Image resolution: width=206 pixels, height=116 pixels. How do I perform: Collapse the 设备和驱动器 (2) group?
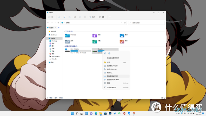pyautogui.click(x=64, y=46)
